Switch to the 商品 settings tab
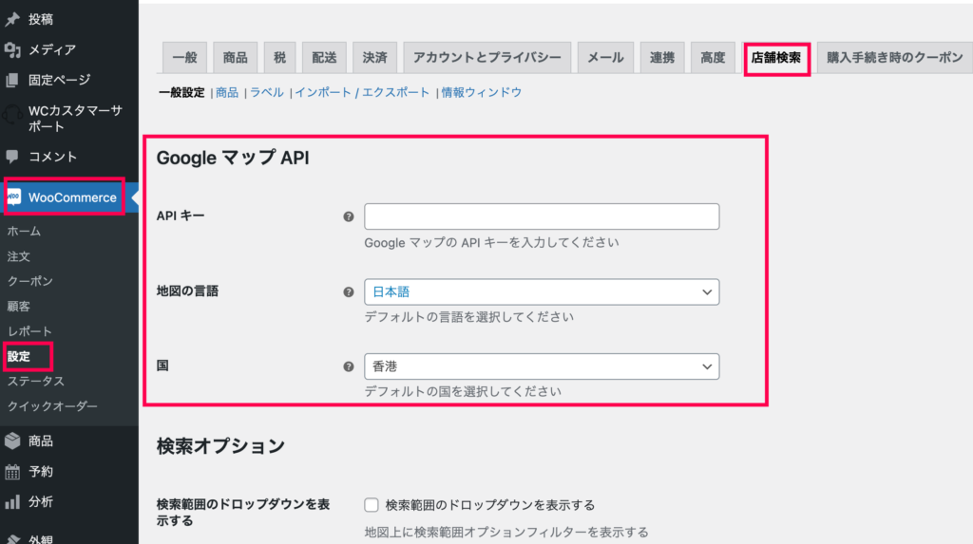The width and height of the screenshot is (973, 544). coord(236,58)
